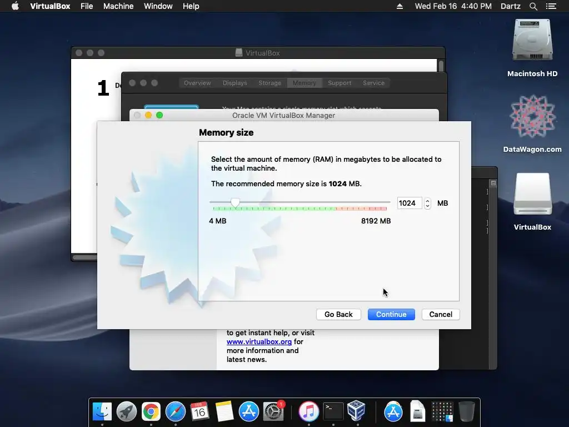The image size is (569, 427).
Task: Switch to the Support tab behind
Action: (x=340, y=83)
